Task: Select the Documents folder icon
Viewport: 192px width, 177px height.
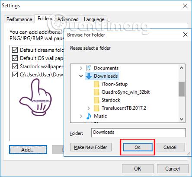Action: (x=89, y=68)
